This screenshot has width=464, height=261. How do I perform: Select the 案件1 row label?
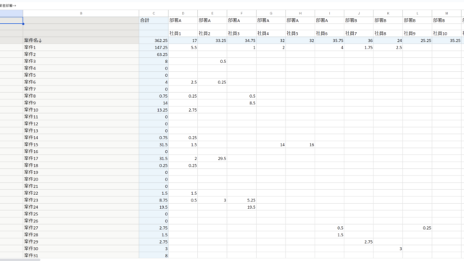[81, 47]
